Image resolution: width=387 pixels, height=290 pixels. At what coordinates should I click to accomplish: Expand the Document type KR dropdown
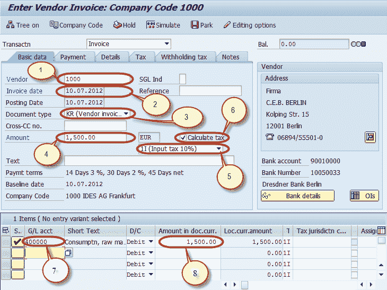point(126,114)
